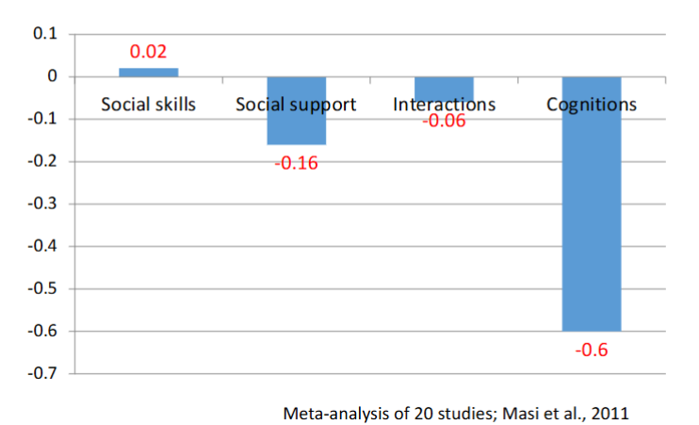Click the Interactions bar
This screenshot has width=699, height=425.
click(x=444, y=85)
